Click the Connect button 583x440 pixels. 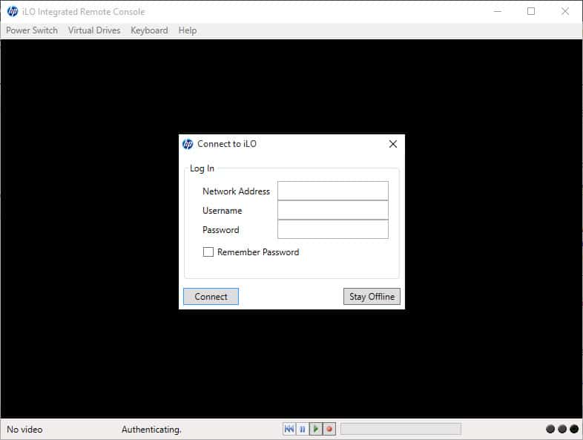(211, 297)
